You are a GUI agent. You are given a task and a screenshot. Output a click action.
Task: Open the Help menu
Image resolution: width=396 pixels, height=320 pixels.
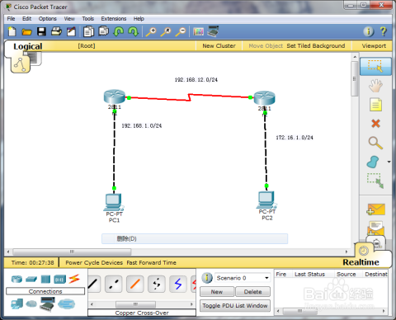(139, 19)
